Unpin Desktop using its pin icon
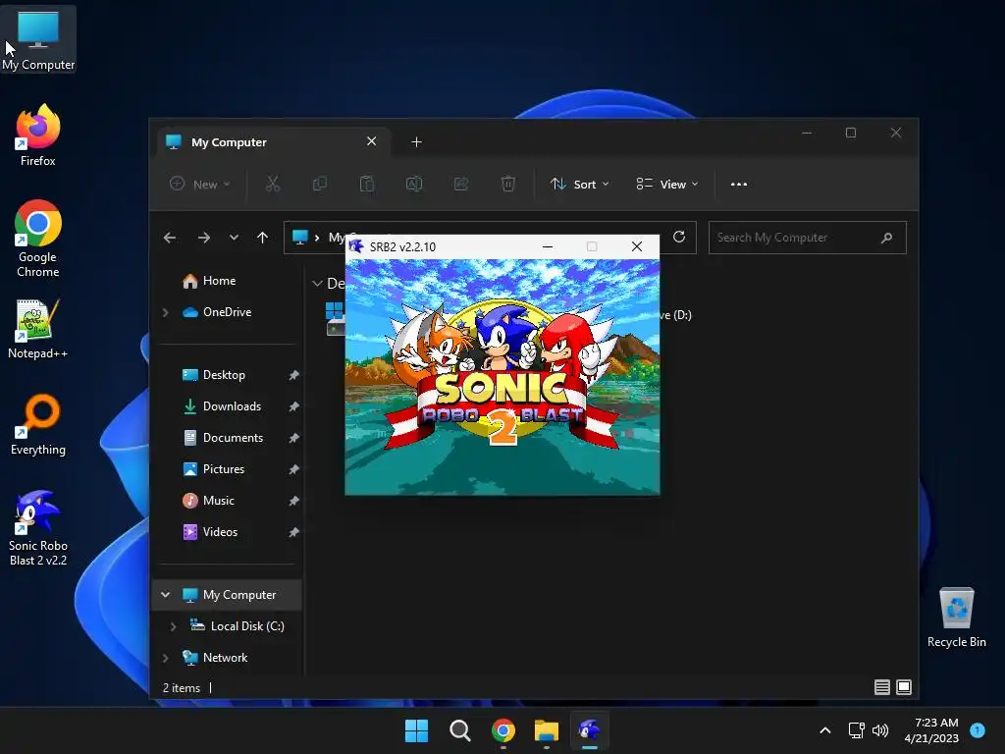1005x754 pixels. (x=293, y=375)
